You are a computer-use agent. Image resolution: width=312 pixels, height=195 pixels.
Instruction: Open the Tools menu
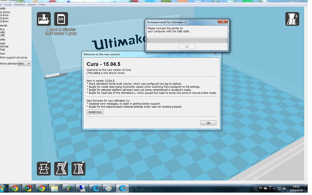coord(8,4)
